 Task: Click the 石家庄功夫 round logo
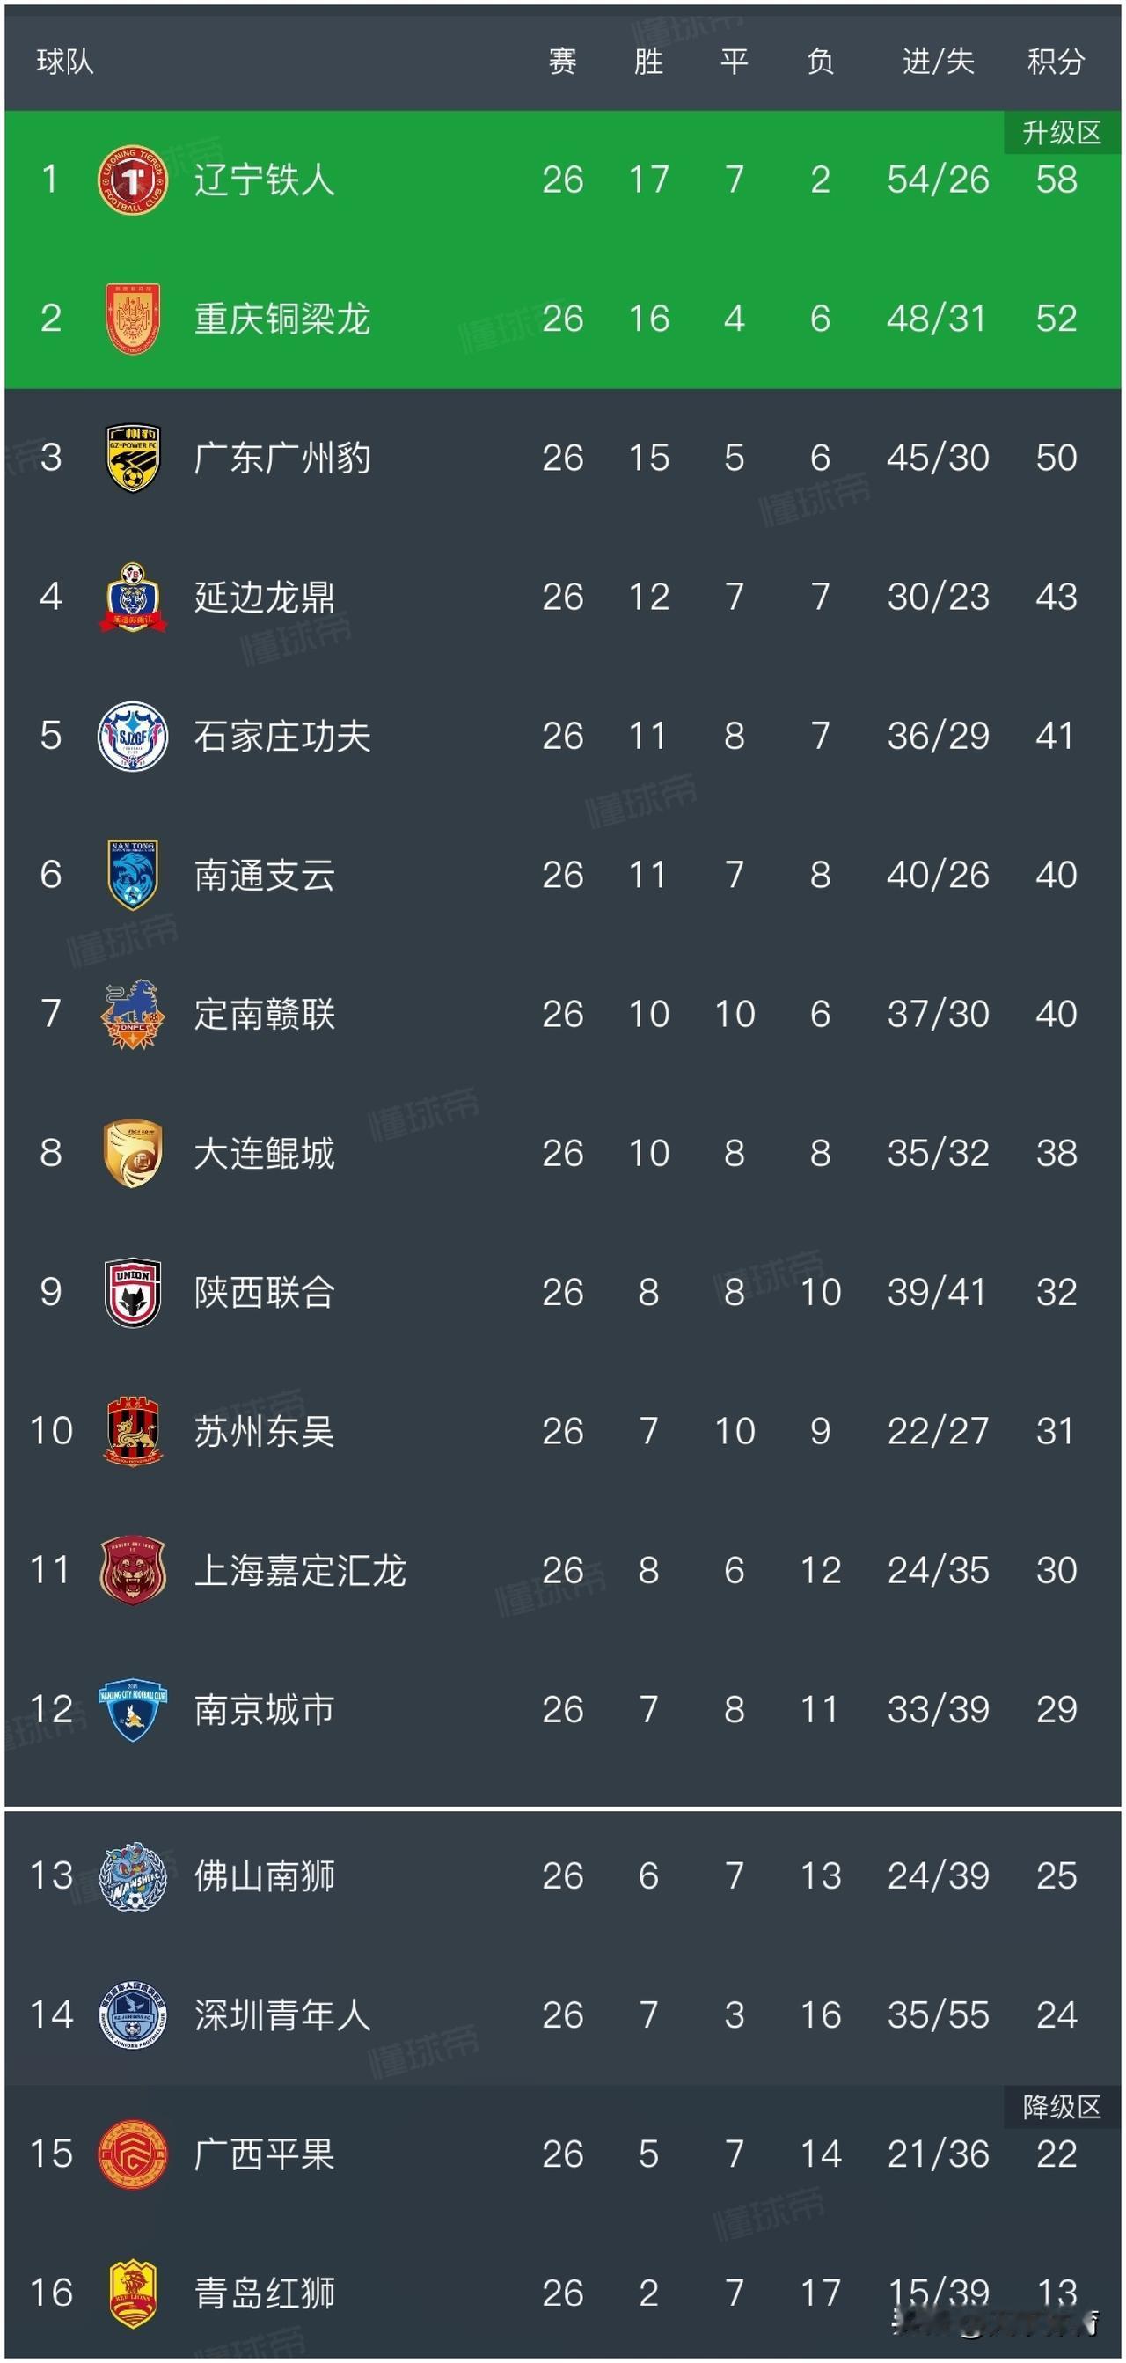point(133,736)
